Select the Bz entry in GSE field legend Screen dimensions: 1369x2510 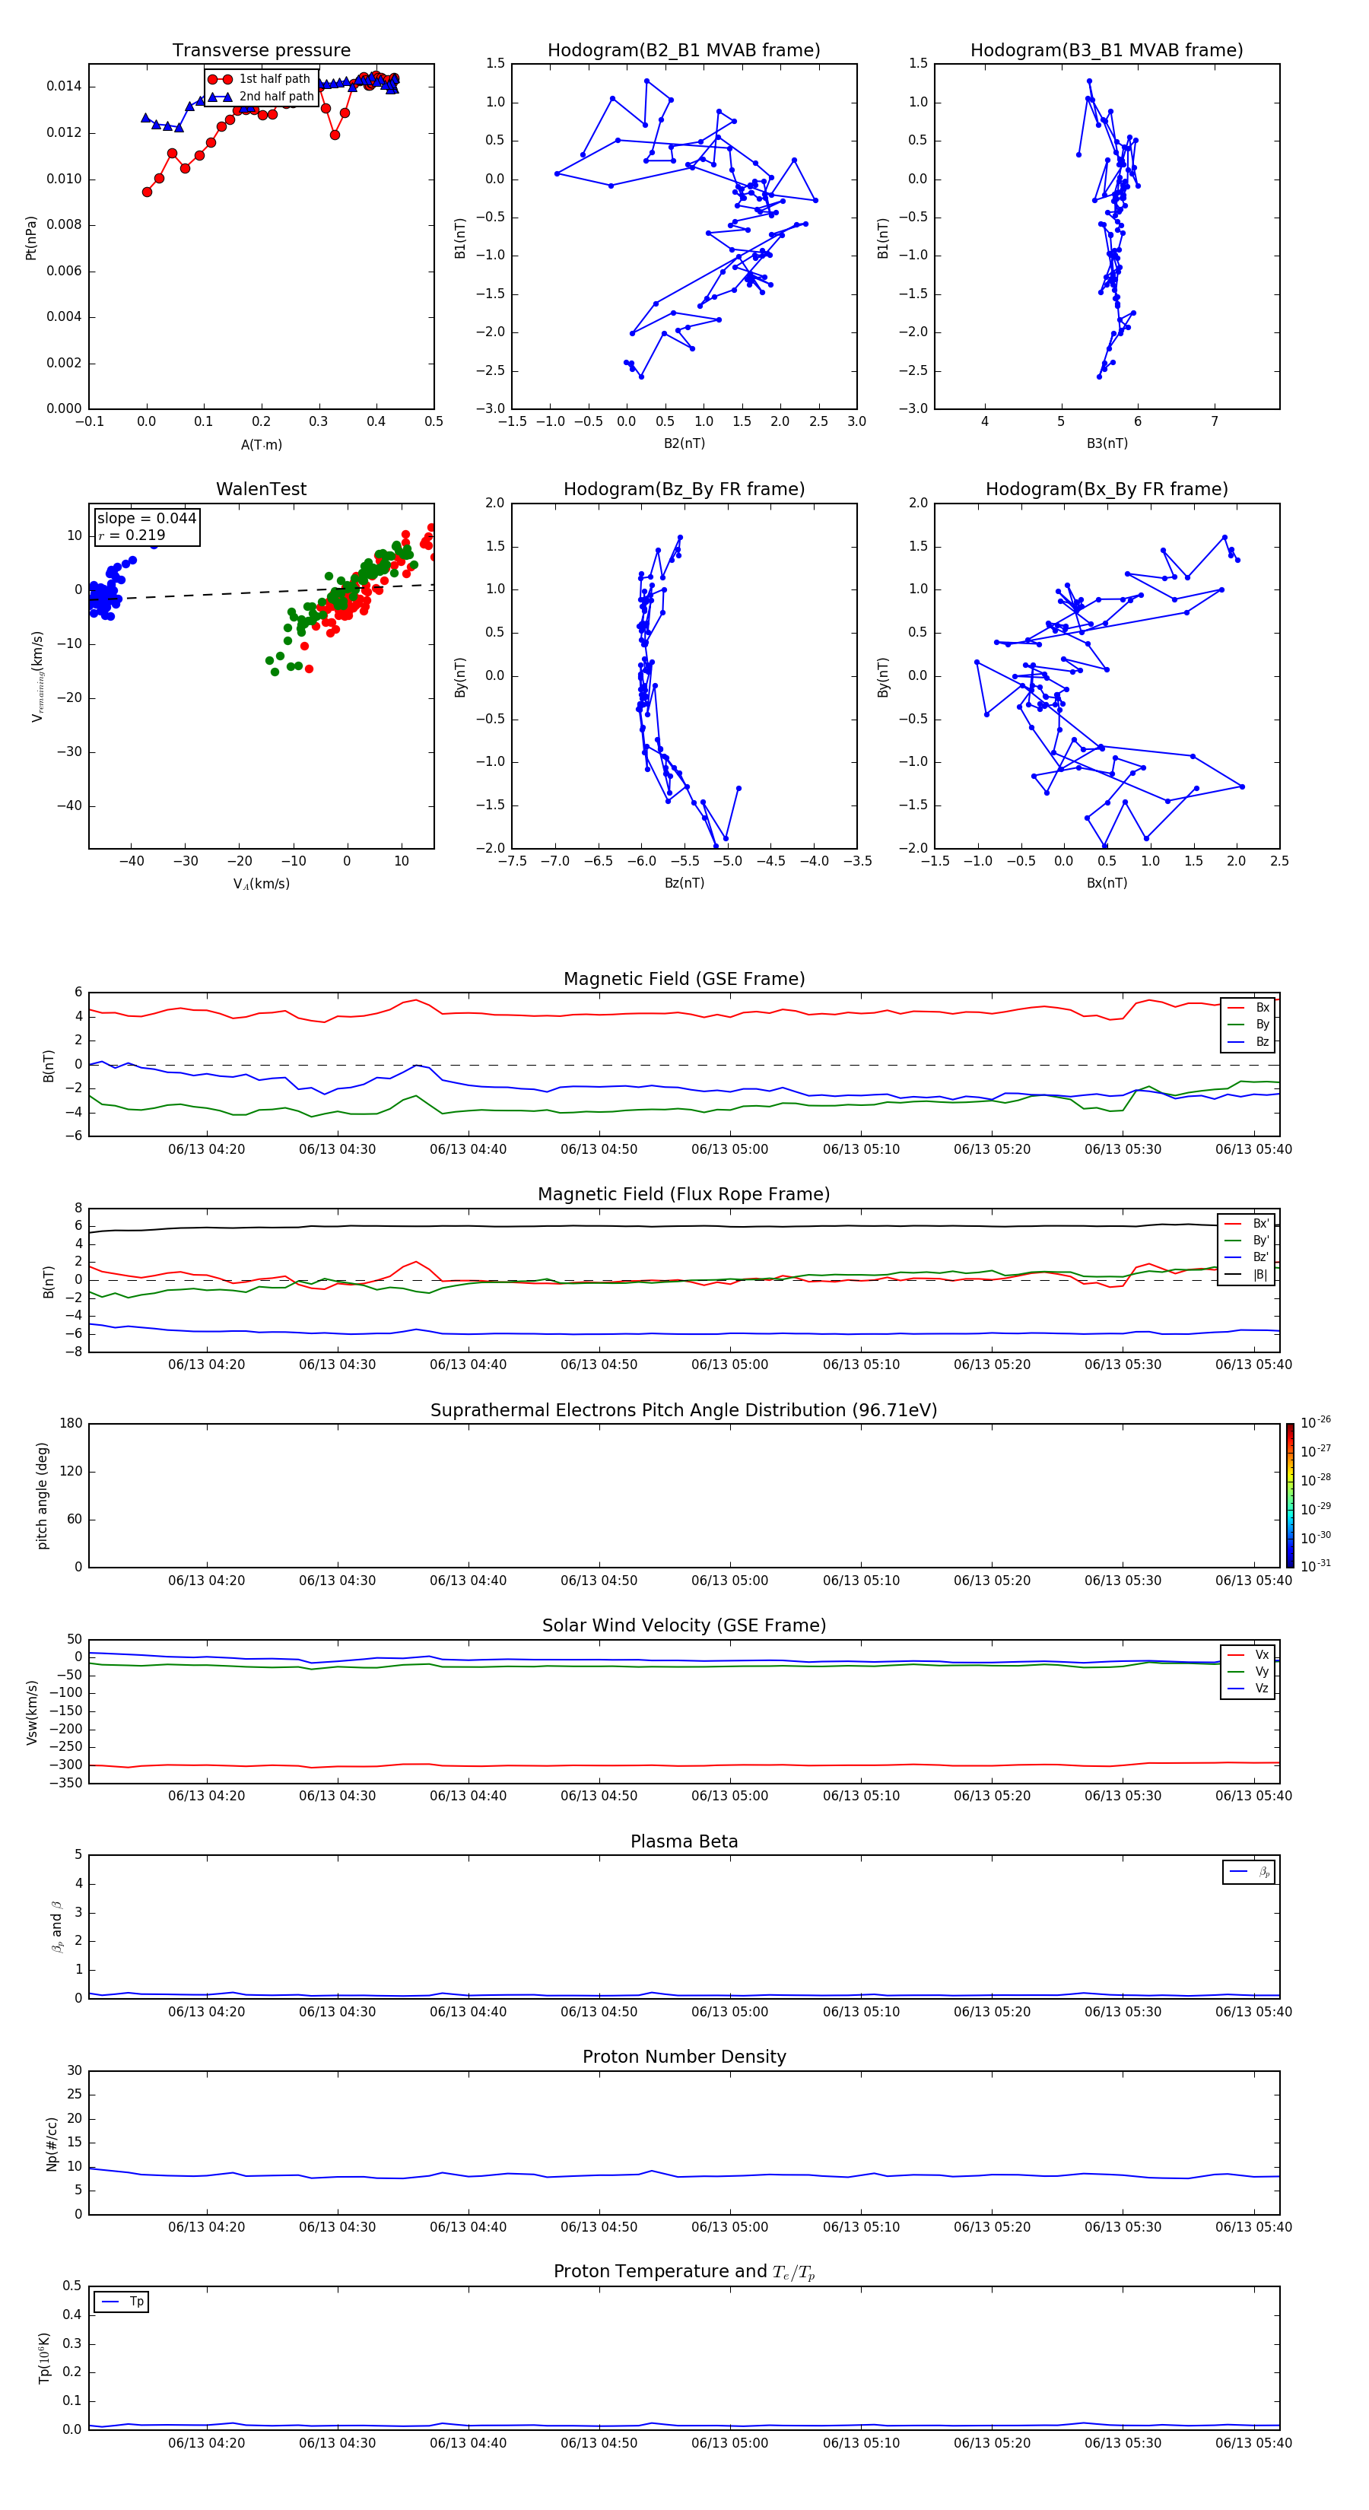pyautogui.click(x=1248, y=1041)
